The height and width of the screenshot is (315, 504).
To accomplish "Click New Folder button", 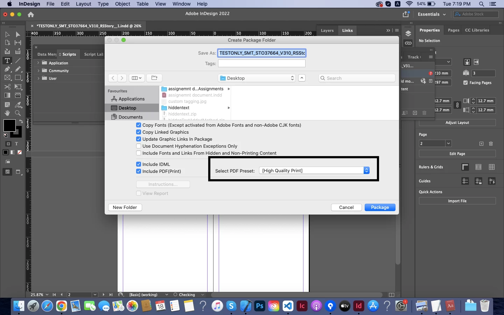I will pyautogui.click(x=125, y=208).
